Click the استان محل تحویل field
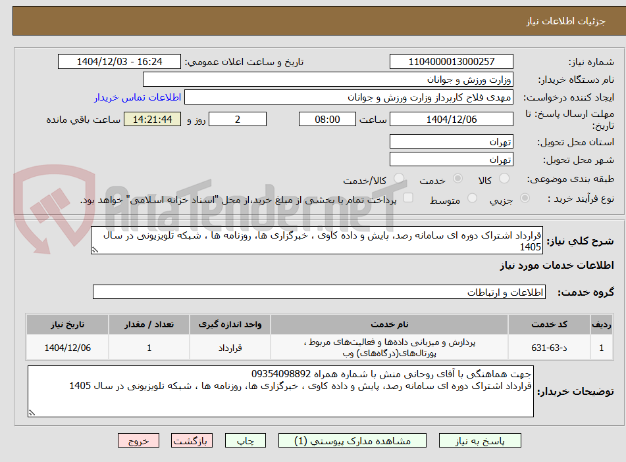 point(451,142)
